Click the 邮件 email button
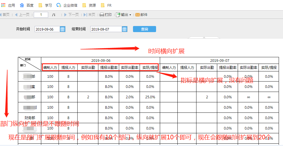 tap(141, 15)
